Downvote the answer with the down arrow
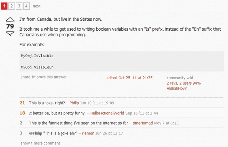The height and width of the screenshot is (147, 228). pyautogui.click(x=10, y=34)
